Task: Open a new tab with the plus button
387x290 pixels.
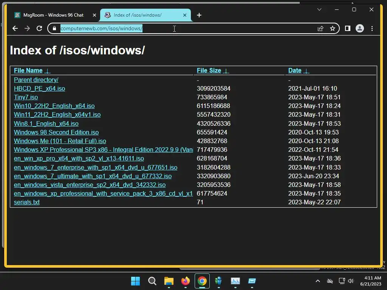Action: coord(199,15)
